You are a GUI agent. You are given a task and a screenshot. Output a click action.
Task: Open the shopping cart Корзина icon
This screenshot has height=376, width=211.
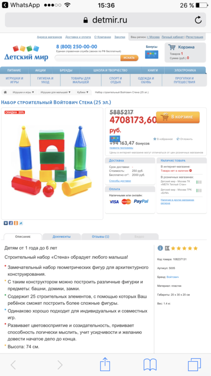pos(172,47)
